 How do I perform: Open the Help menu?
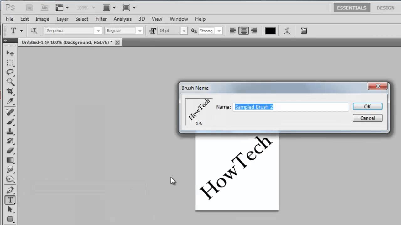200,19
